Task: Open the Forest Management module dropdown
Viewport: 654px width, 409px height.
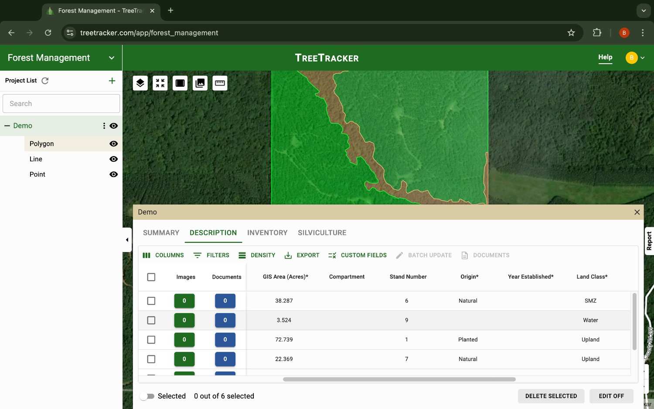Action: [111, 58]
